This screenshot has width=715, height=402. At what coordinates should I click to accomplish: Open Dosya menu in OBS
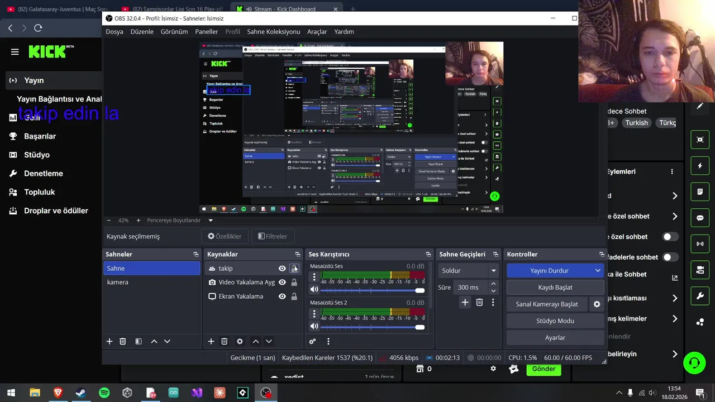pos(115,32)
